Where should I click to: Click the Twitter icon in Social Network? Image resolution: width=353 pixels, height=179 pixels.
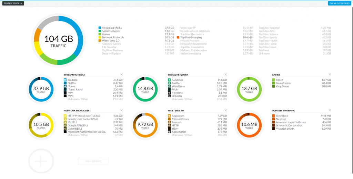[x=169, y=83]
